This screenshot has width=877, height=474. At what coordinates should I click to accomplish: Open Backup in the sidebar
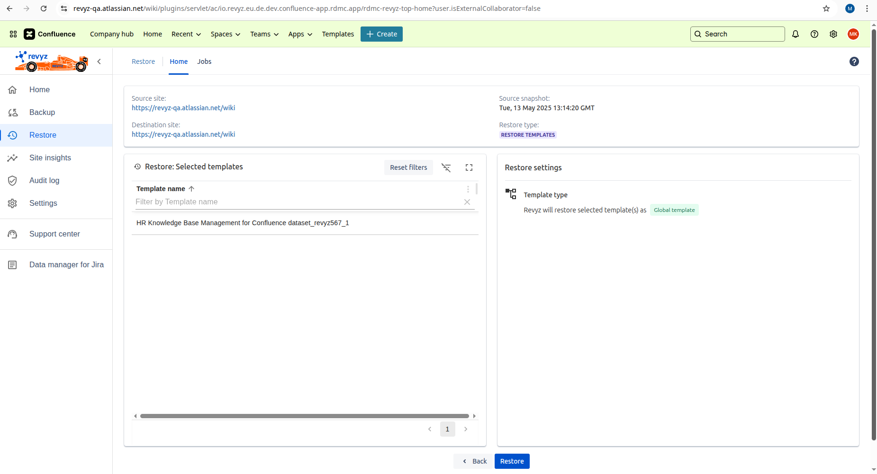pyautogui.click(x=42, y=112)
